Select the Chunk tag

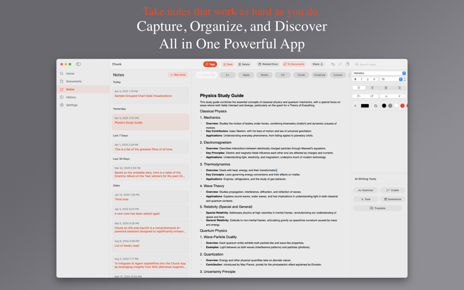point(301,75)
